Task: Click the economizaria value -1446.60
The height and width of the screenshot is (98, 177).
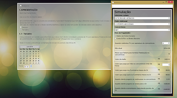Action: (x=167, y=89)
